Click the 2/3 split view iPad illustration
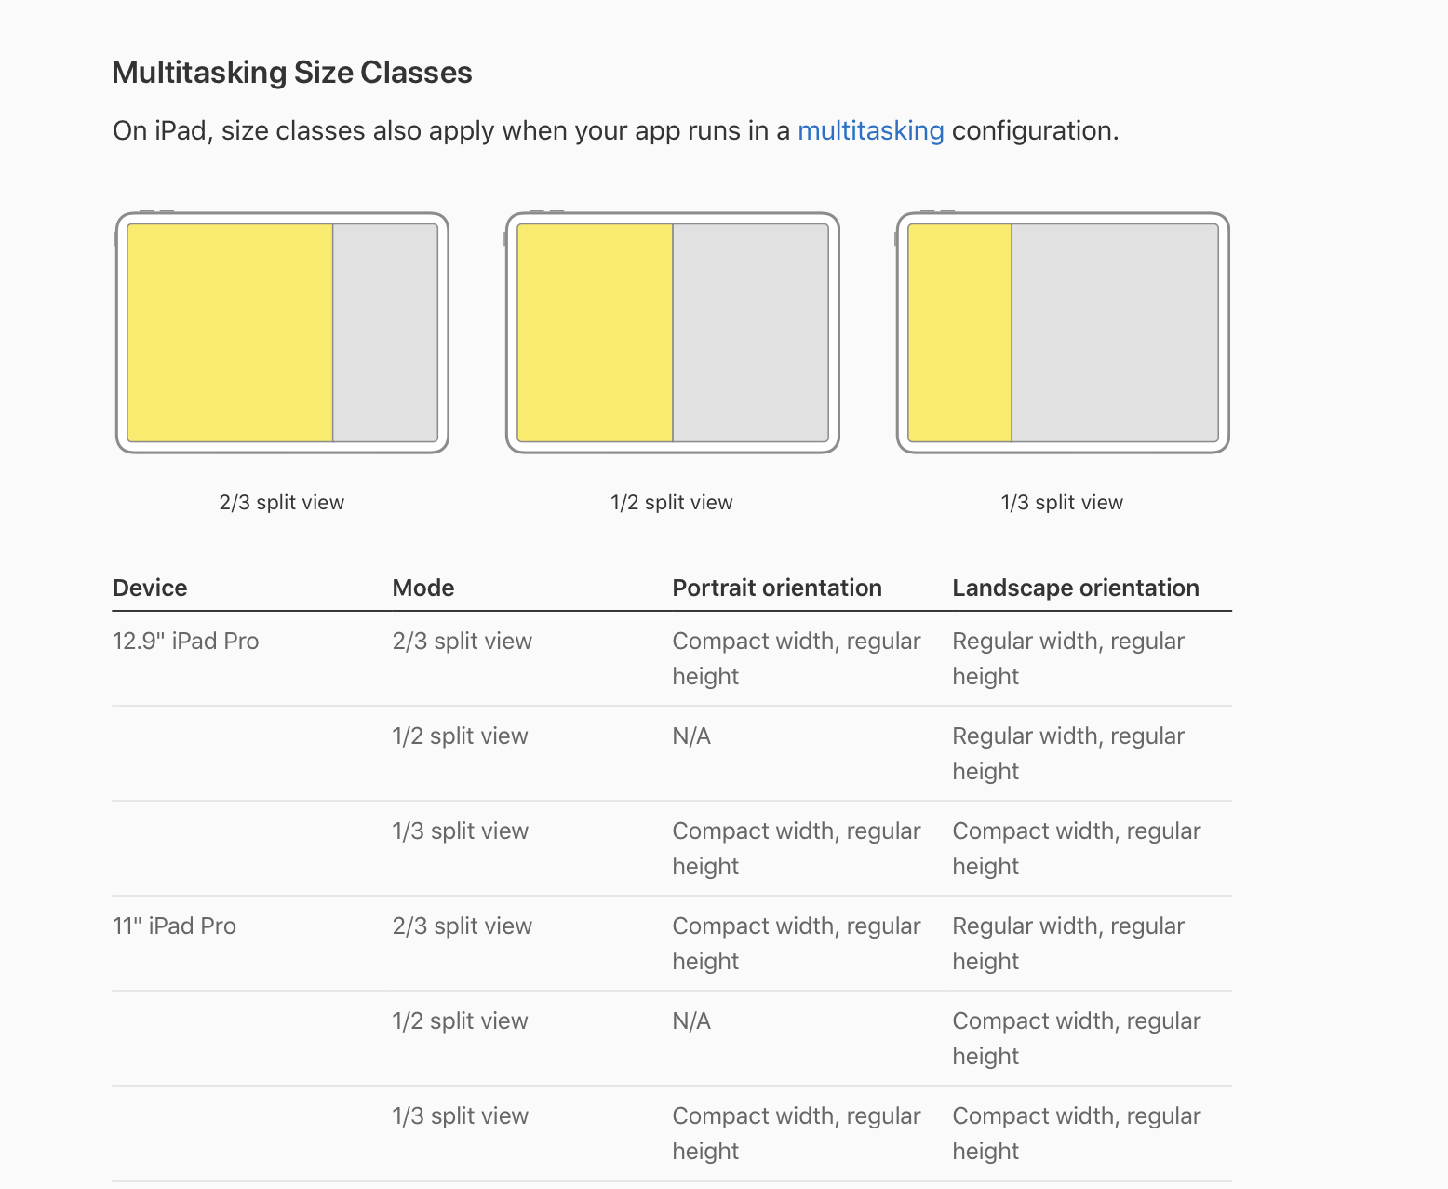The width and height of the screenshot is (1448, 1189). pos(282,332)
